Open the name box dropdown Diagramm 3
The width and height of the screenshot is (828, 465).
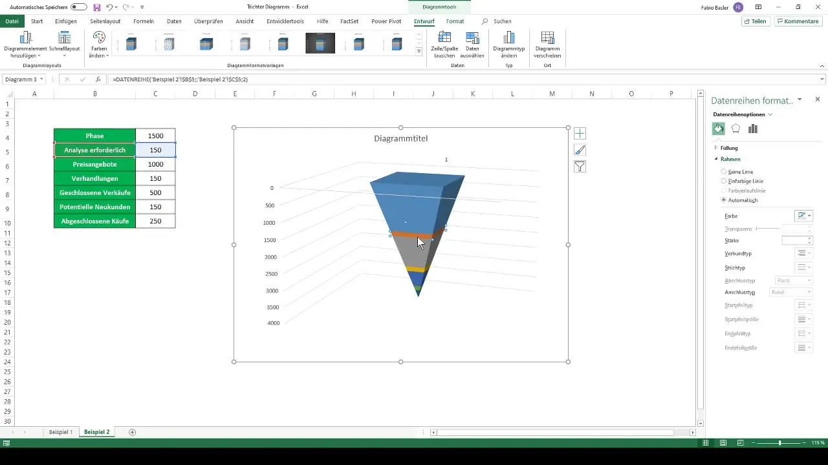pyautogui.click(x=42, y=79)
